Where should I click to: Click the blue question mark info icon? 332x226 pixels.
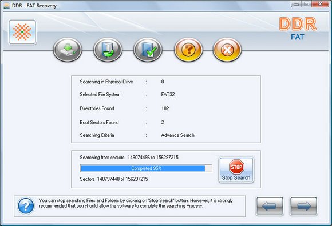coord(26,206)
